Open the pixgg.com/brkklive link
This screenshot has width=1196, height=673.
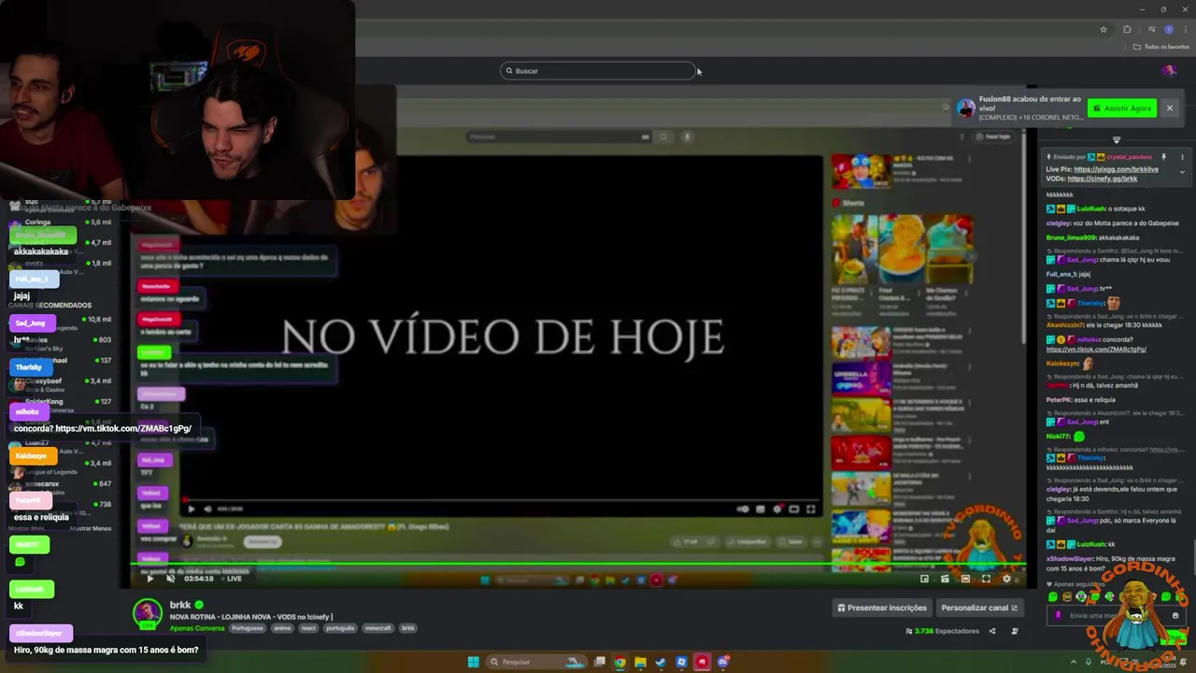pos(1116,169)
